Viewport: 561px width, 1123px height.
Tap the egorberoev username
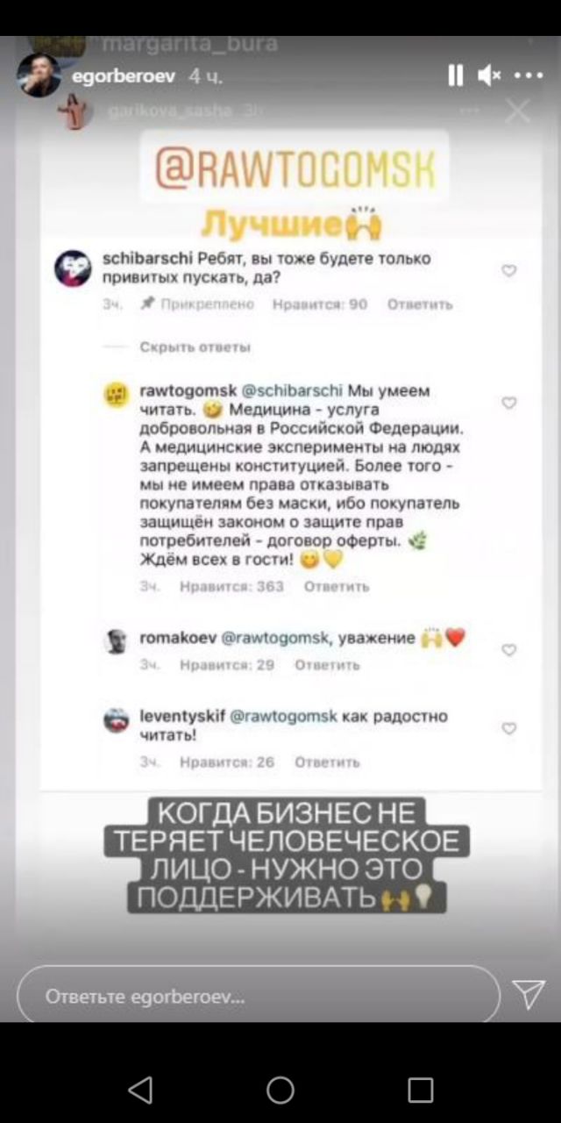(124, 76)
